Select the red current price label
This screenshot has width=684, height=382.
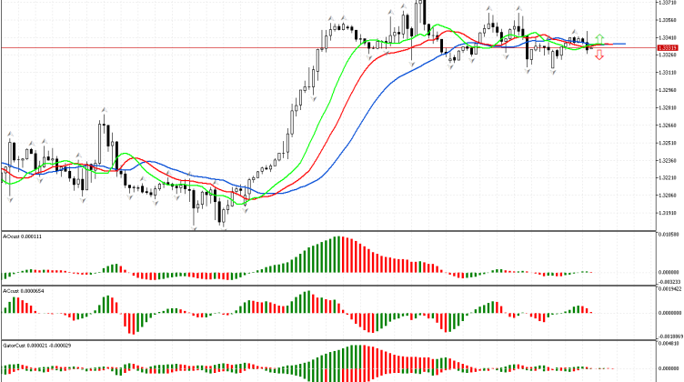click(668, 46)
